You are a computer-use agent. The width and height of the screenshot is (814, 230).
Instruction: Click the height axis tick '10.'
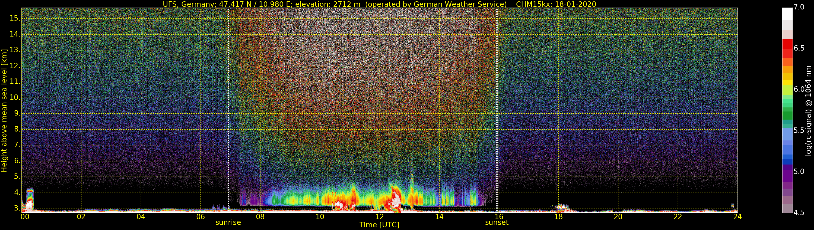(x=15, y=98)
